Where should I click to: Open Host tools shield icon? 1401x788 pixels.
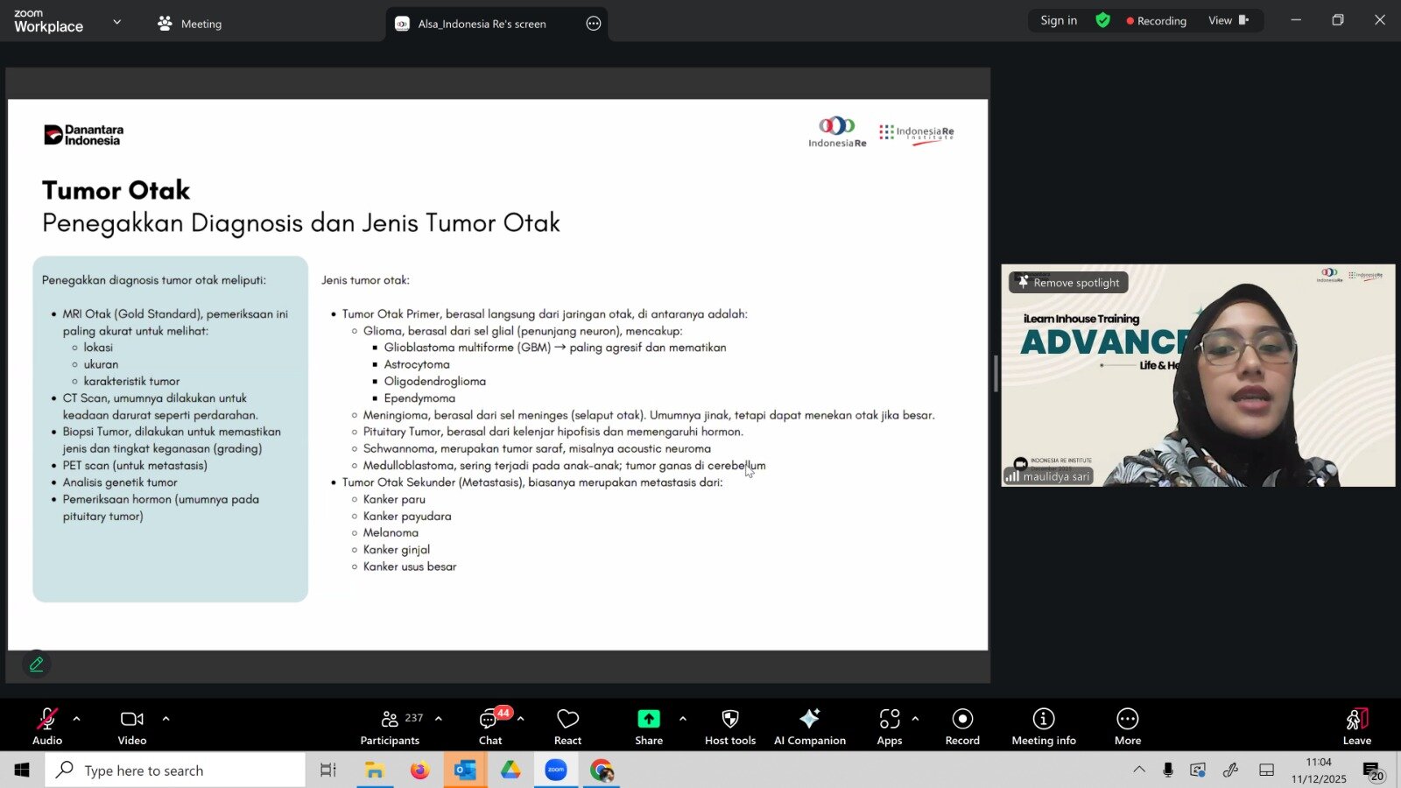(x=729, y=727)
